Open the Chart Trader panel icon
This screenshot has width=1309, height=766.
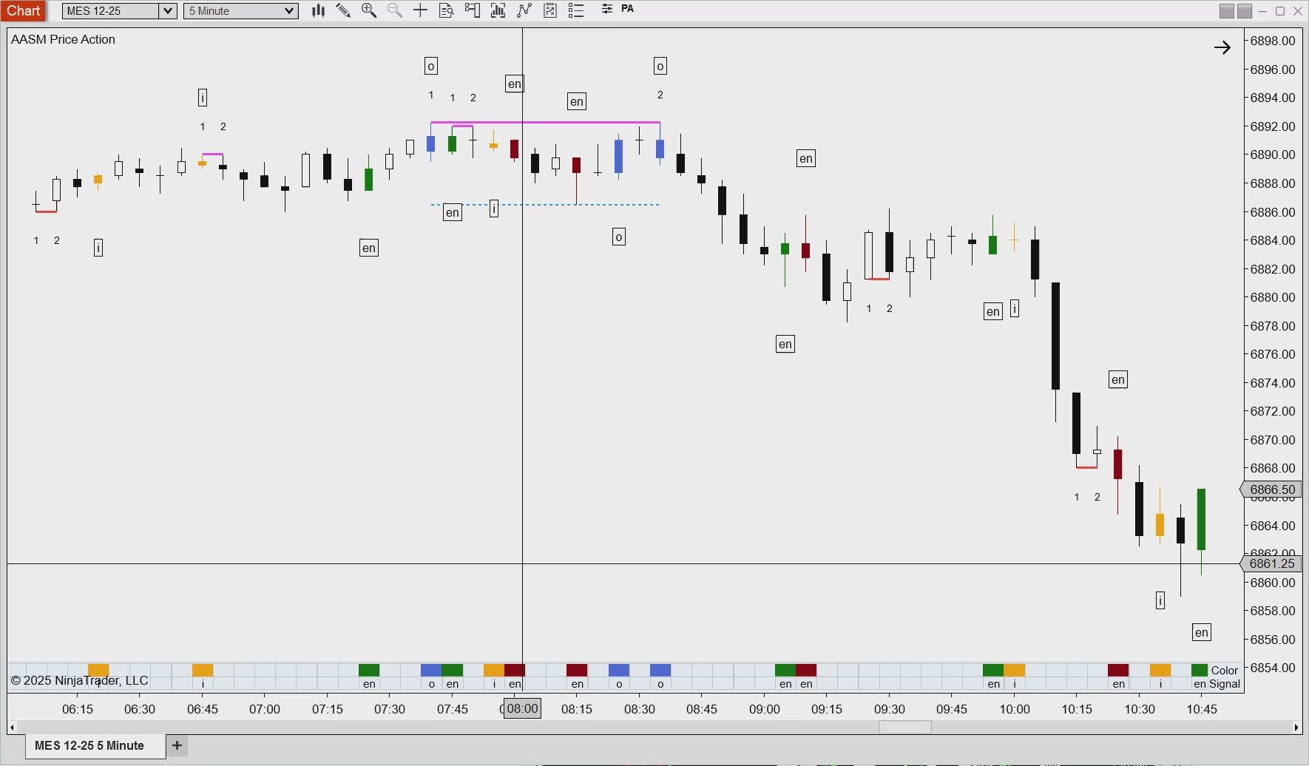click(x=472, y=10)
